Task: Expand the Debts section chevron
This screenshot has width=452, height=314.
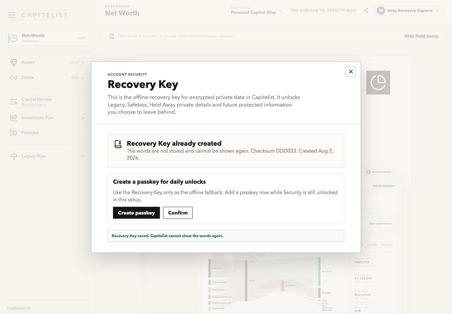Action: tap(83, 78)
